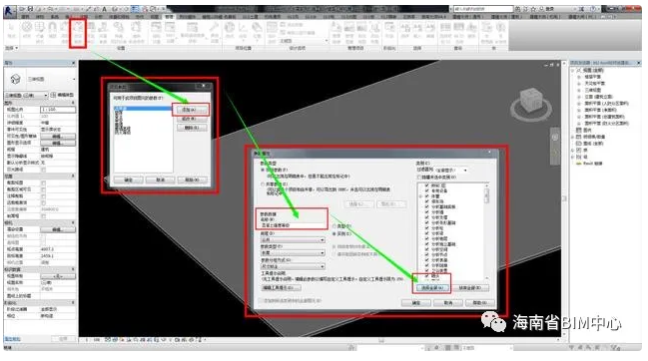This screenshot has width=648, height=361.
Task: Open the Select (选择) panel dropdown
Action: tap(12, 48)
